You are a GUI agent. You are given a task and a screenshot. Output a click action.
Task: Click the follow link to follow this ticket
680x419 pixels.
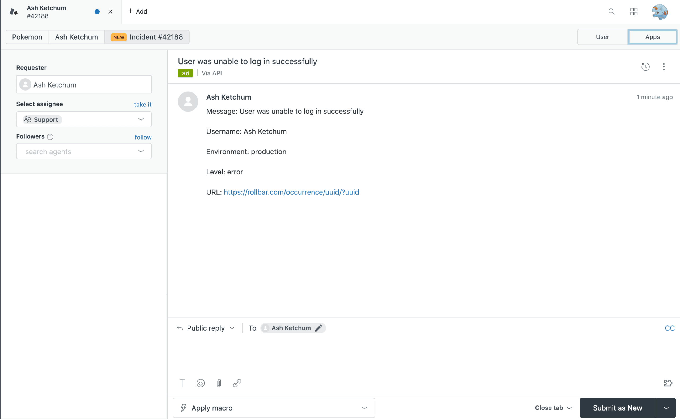click(x=143, y=137)
